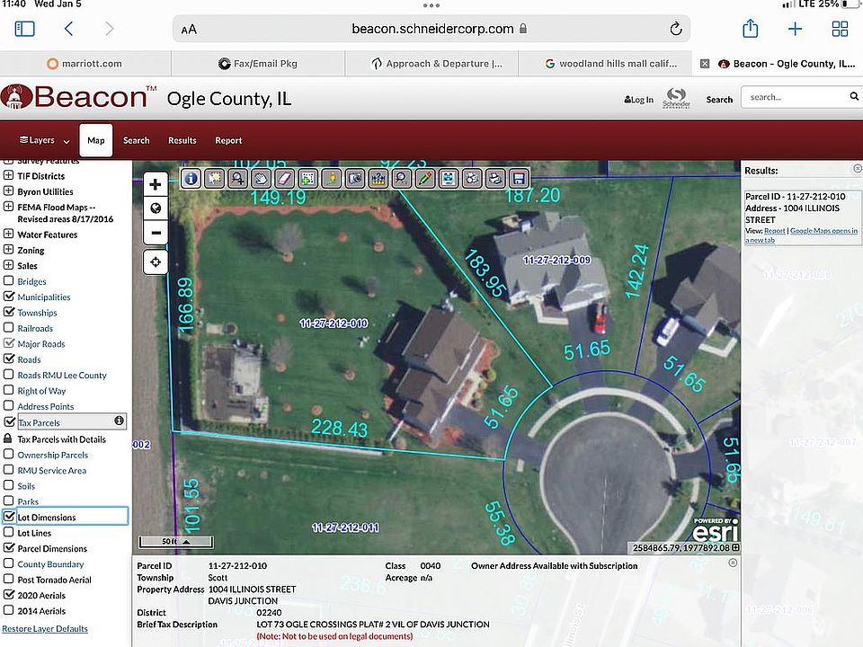Click Restore Layer Defaults link
The height and width of the screenshot is (647, 863).
click(x=45, y=628)
